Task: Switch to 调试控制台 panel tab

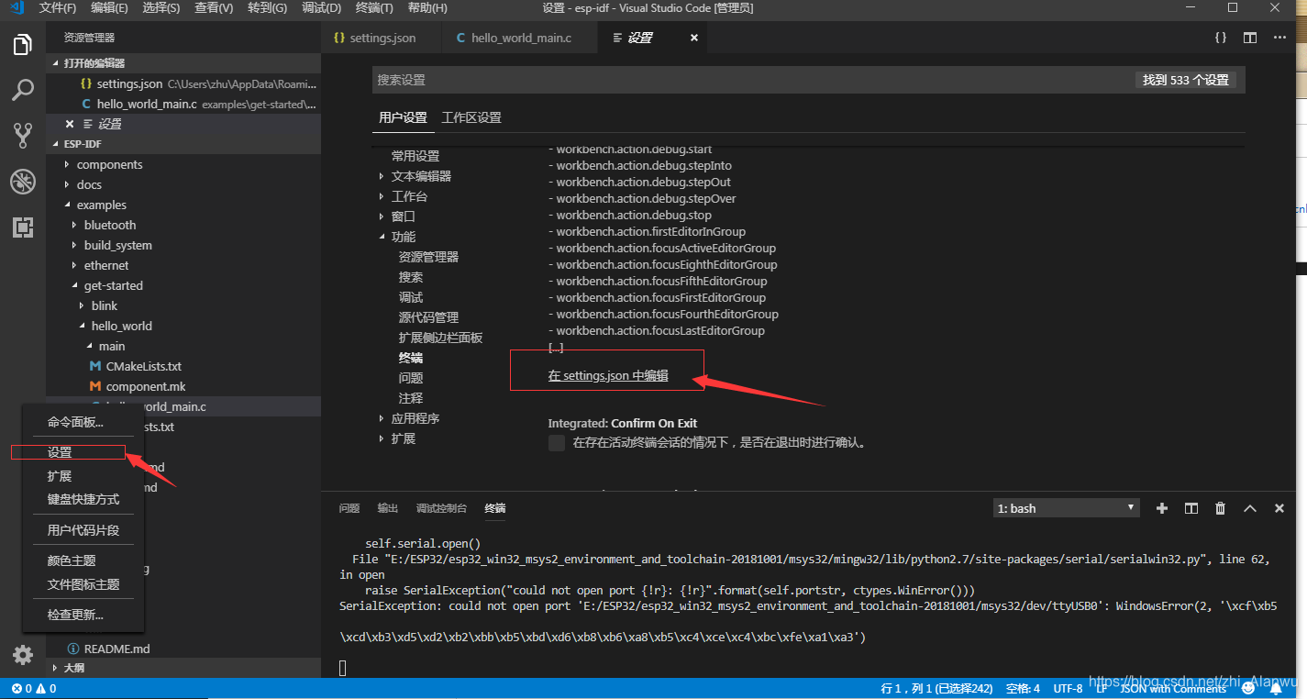Action: [441, 508]
